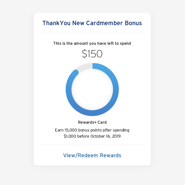The image size is (185, 185).
Task: Click the ThankYou New Cardmember Bonus heading
Action: point(92,23)
